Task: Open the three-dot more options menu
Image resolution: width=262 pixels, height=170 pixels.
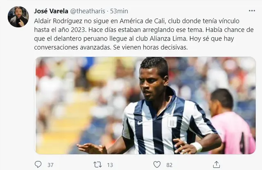Action: pos(252,11)
